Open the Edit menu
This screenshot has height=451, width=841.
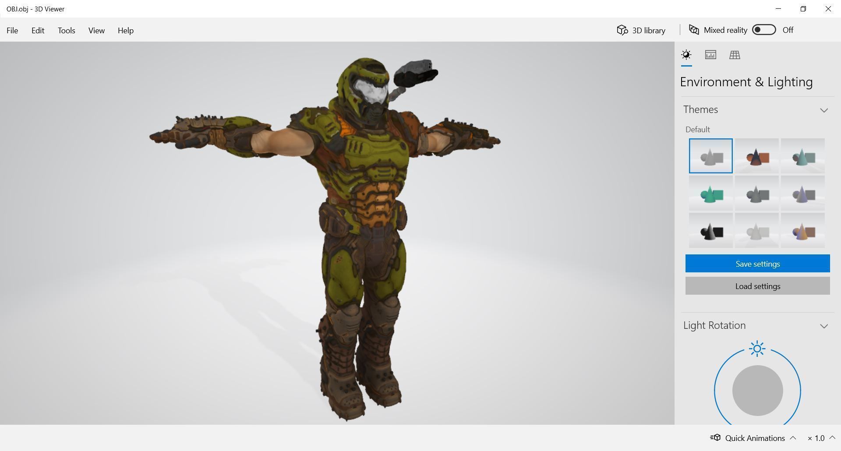pyautogui.click(x=38, y=30)
